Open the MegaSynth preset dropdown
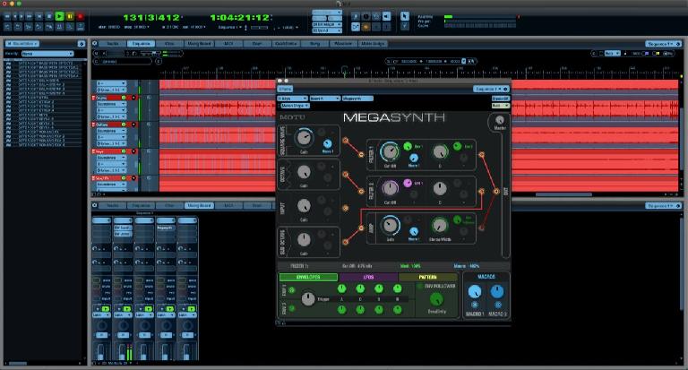The image size is (688, 370). [294, 106]
